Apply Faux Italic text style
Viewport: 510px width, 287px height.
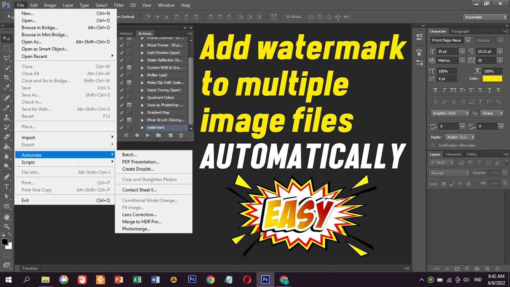click(444, 90)
